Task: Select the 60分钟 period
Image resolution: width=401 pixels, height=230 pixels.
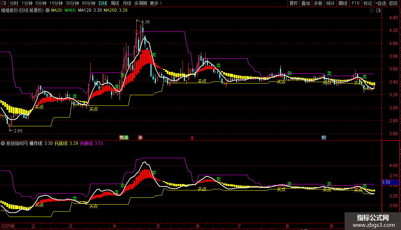Action: click(x=89, y=3)
